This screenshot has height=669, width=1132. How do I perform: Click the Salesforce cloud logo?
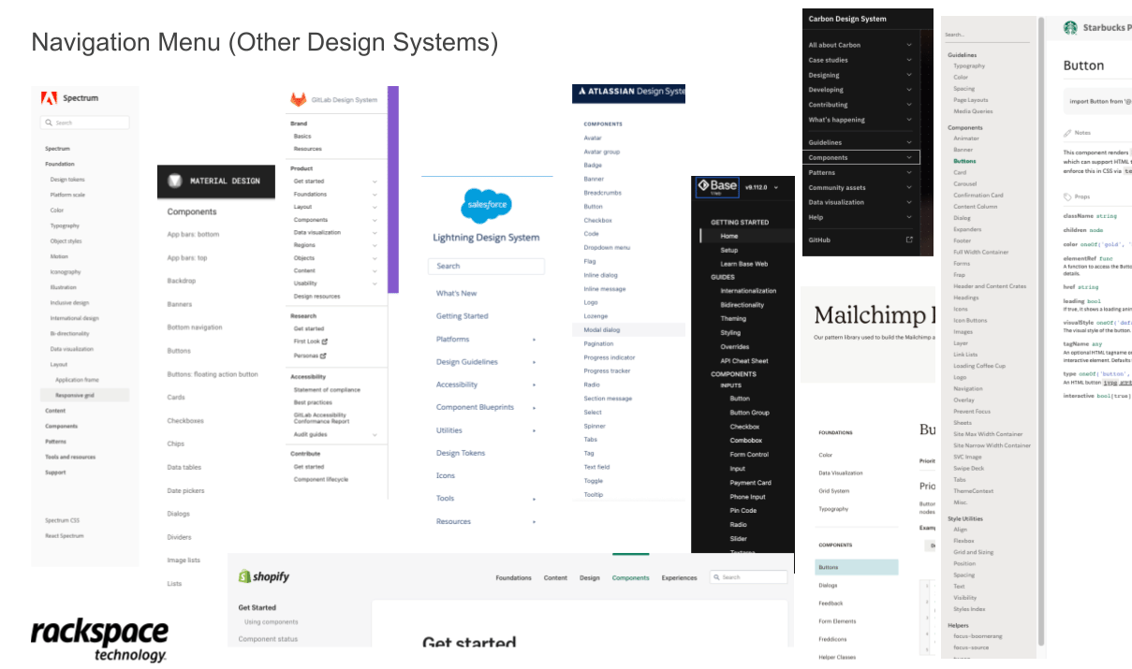click(487, 206)
